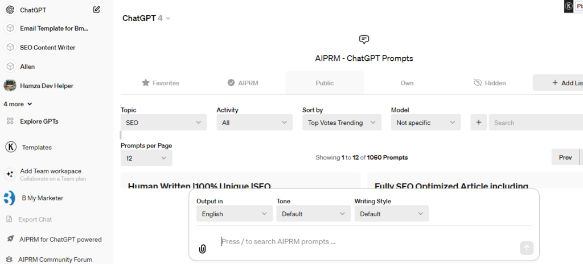Open the AIPRM Community Forum link

coord(55,259)
